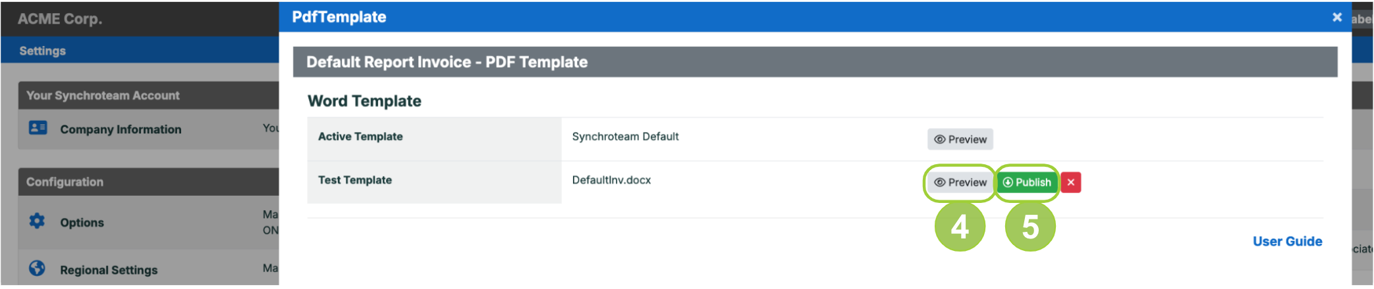The width and height of the screenshot is (1374, 289).
Task: Preview the Test Template DefaultInv.docx
Action: (960, 183)
